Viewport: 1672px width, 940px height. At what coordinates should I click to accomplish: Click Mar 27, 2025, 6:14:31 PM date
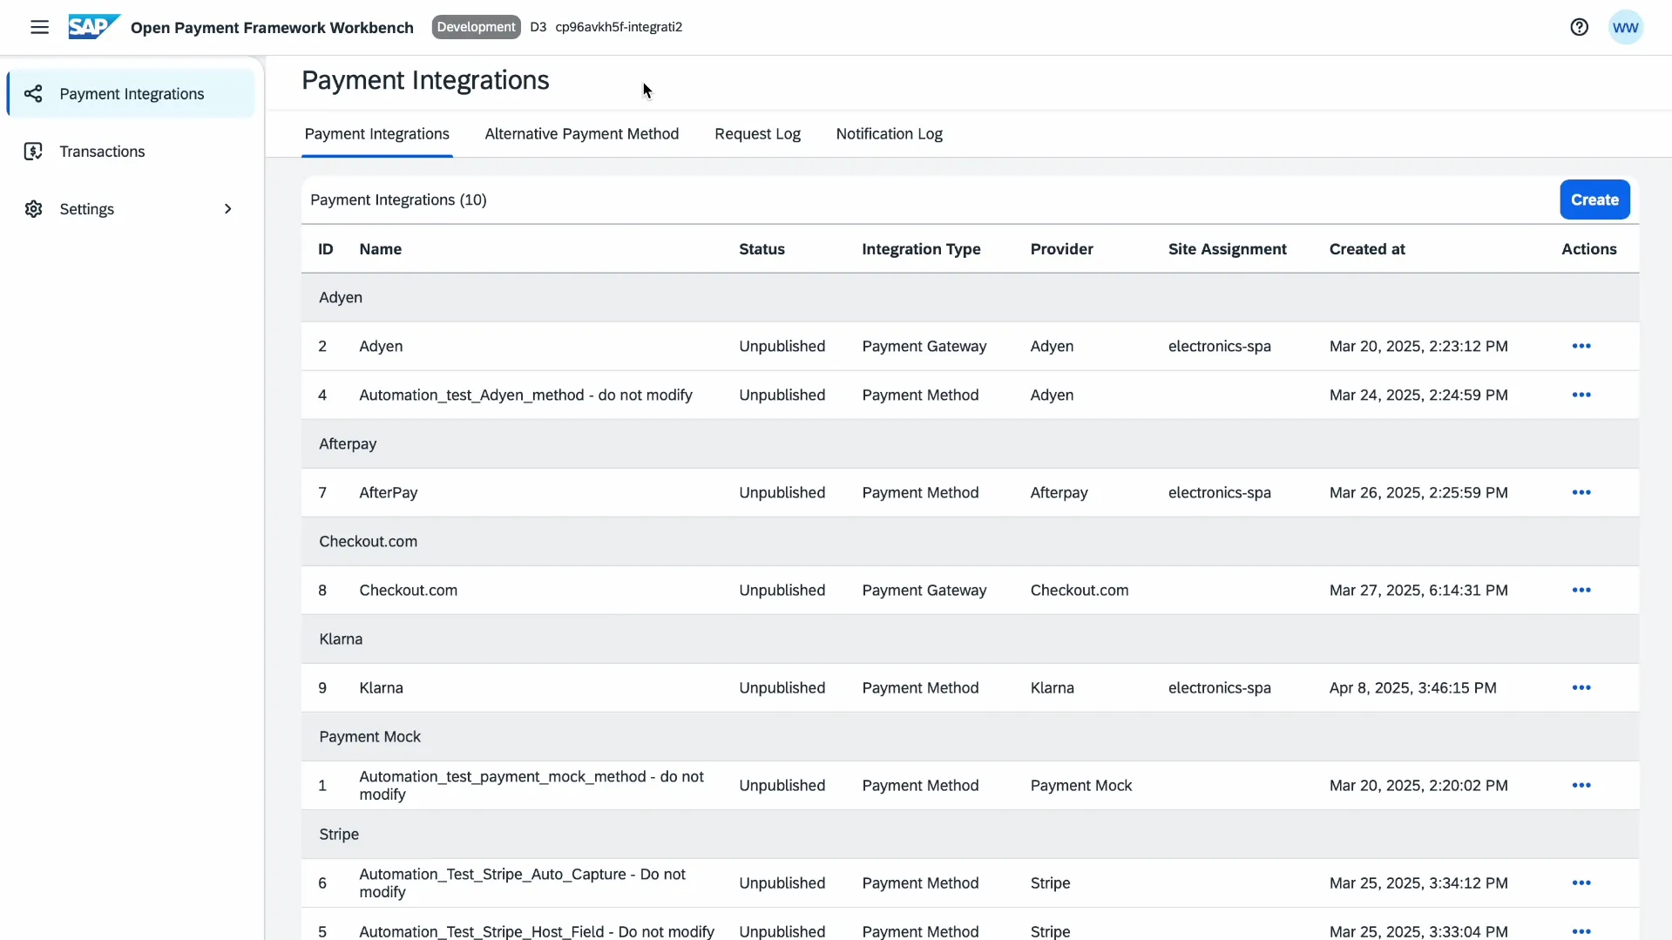click(x=1418, y=590)
